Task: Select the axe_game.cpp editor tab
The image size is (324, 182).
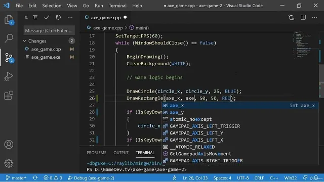Action: pyautogui.click(x=105, y=18)
